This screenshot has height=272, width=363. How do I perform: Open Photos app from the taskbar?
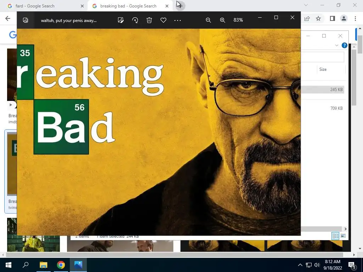pos(78,265)
